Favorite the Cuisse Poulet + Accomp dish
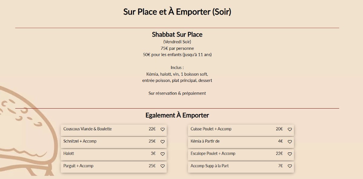 pos(289,129)
